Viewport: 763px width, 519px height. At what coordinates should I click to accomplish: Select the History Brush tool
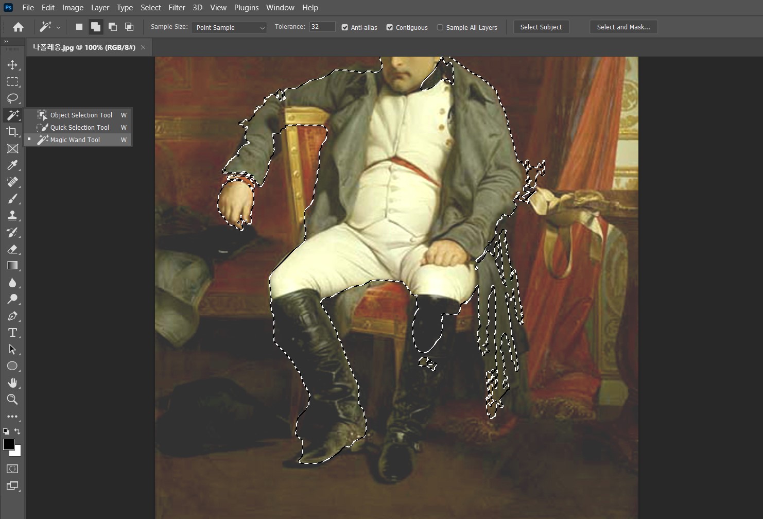(12, 232)
